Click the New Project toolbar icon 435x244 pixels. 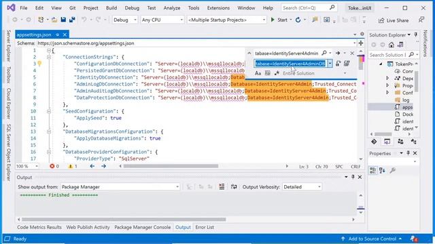coord(41,20)
